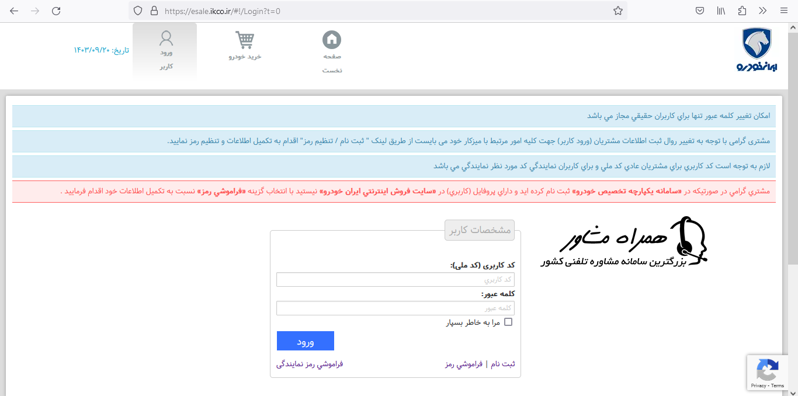Image resolution: width=798 pixels, height=396 pixels.
Task: Click the reCAPTCHA privacy badge
Action: pos(767,372)
